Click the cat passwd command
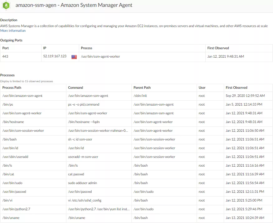Screen dimensions: 273x223 (x=76, y=174)
